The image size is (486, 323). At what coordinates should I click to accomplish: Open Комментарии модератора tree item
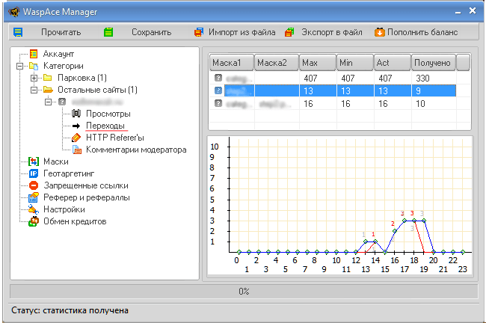[136, 150]
